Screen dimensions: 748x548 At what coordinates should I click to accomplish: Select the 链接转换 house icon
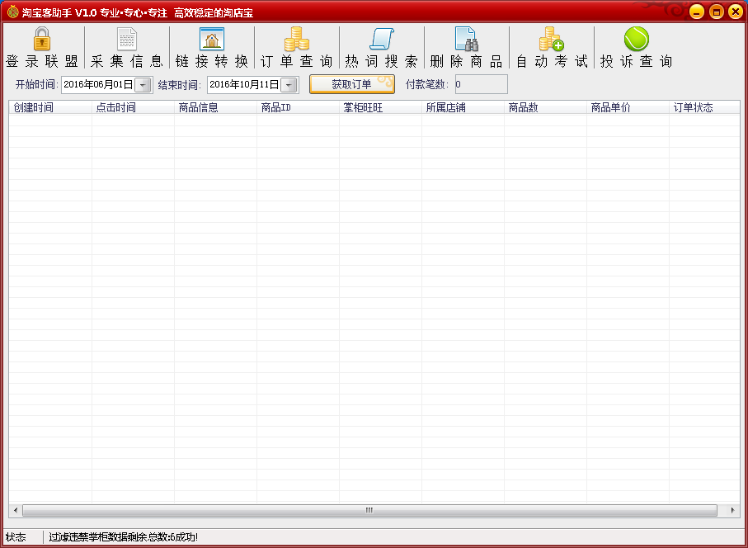click(x=212, y=40)
